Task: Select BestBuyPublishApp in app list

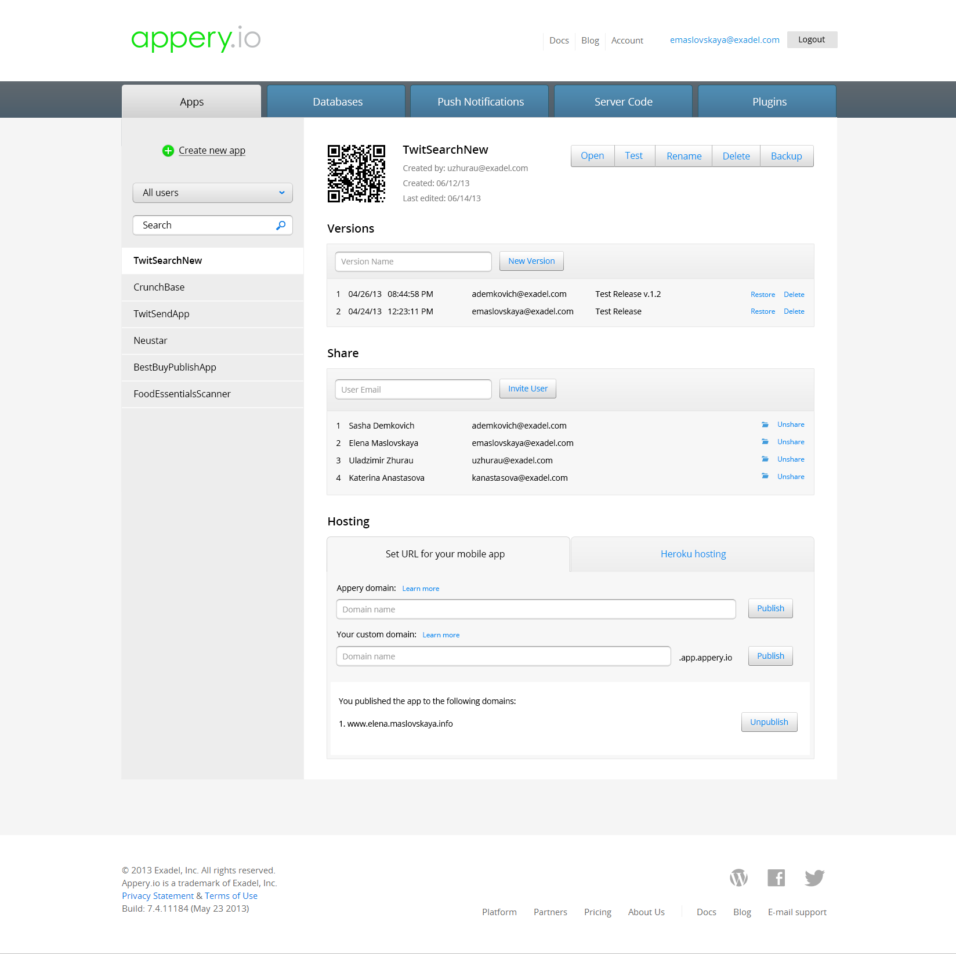Action: point(213,368)
